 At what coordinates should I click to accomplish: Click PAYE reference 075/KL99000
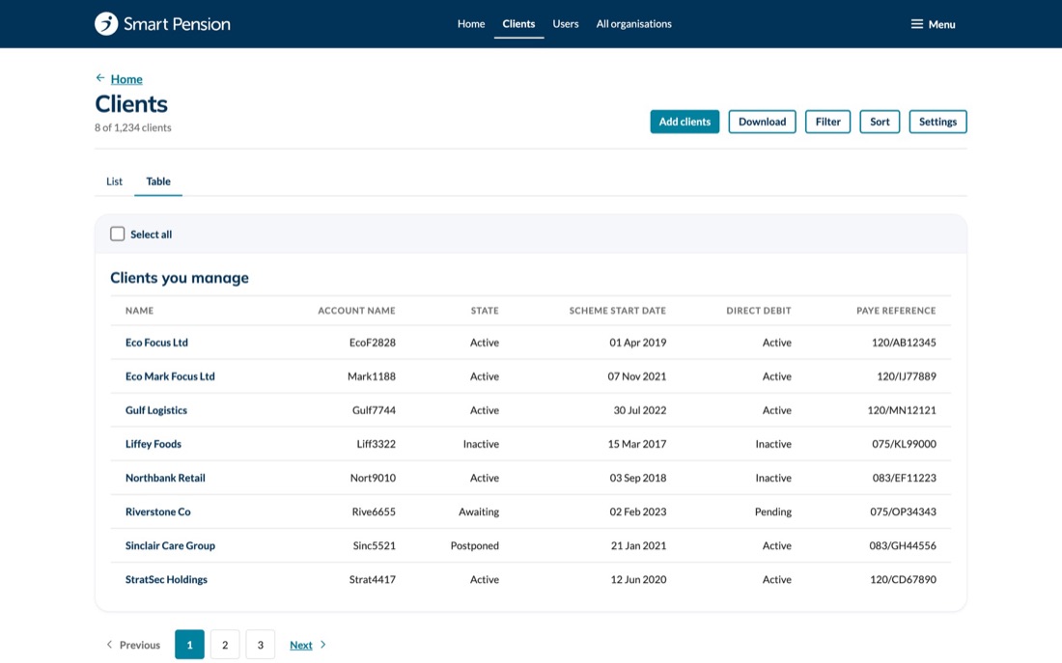pos(905,444)
